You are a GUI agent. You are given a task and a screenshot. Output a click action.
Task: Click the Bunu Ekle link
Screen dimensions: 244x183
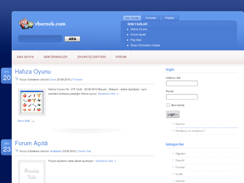pyautogui.click(x=23, y=121)
